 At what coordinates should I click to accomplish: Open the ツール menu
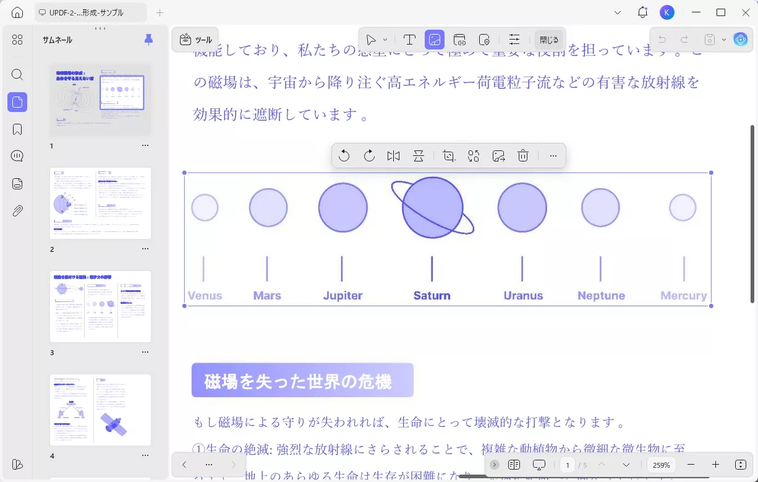pyautogui.click(x=195, y=40)
